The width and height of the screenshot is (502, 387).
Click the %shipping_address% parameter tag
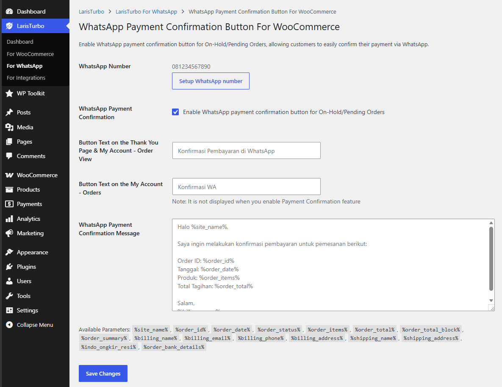pyautogui.click(x=431, y=338)
